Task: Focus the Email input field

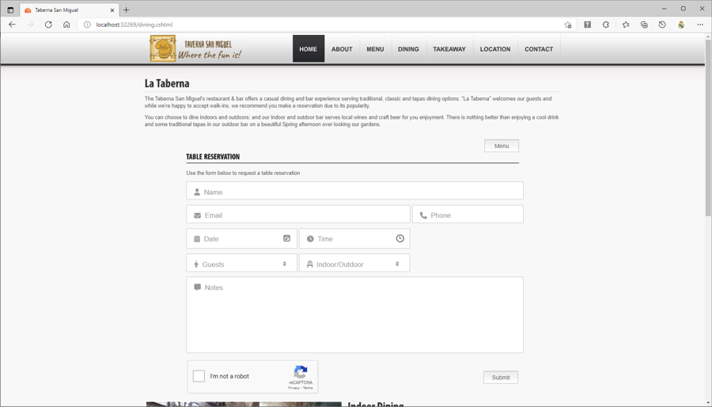Action: (x=298, y=215)
